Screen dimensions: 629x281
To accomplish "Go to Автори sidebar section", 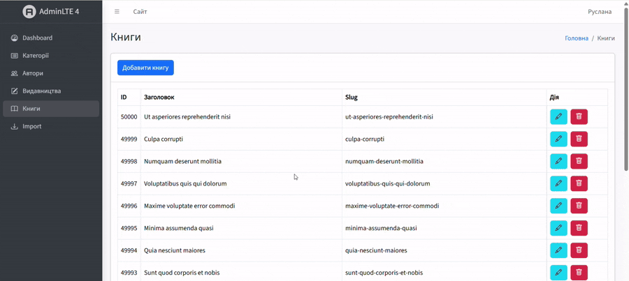I will tap(33, 73).
